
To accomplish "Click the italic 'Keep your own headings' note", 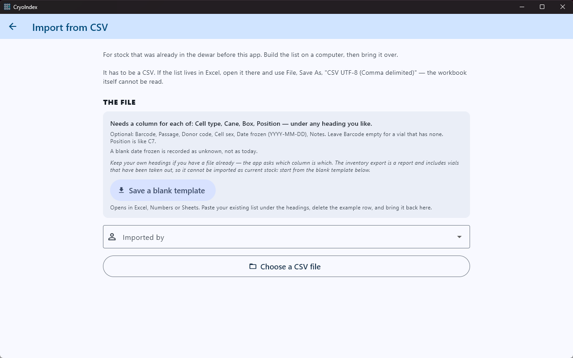I will [285, 166].
